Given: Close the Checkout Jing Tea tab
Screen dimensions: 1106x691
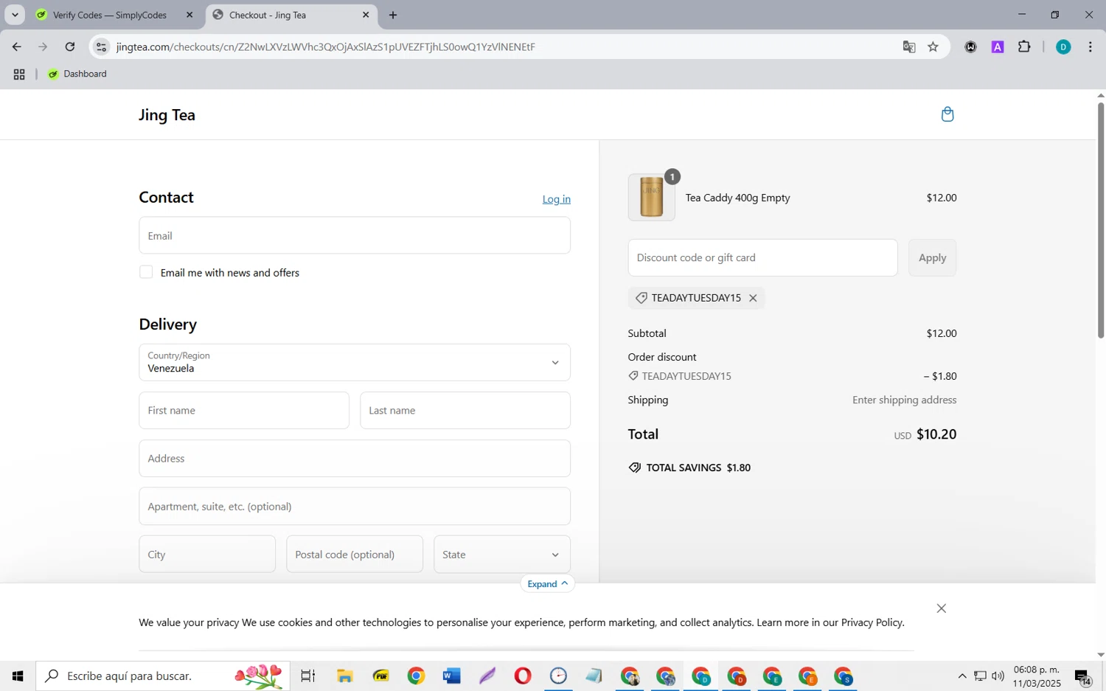Looking at the screenshot, I should [366, 15].
